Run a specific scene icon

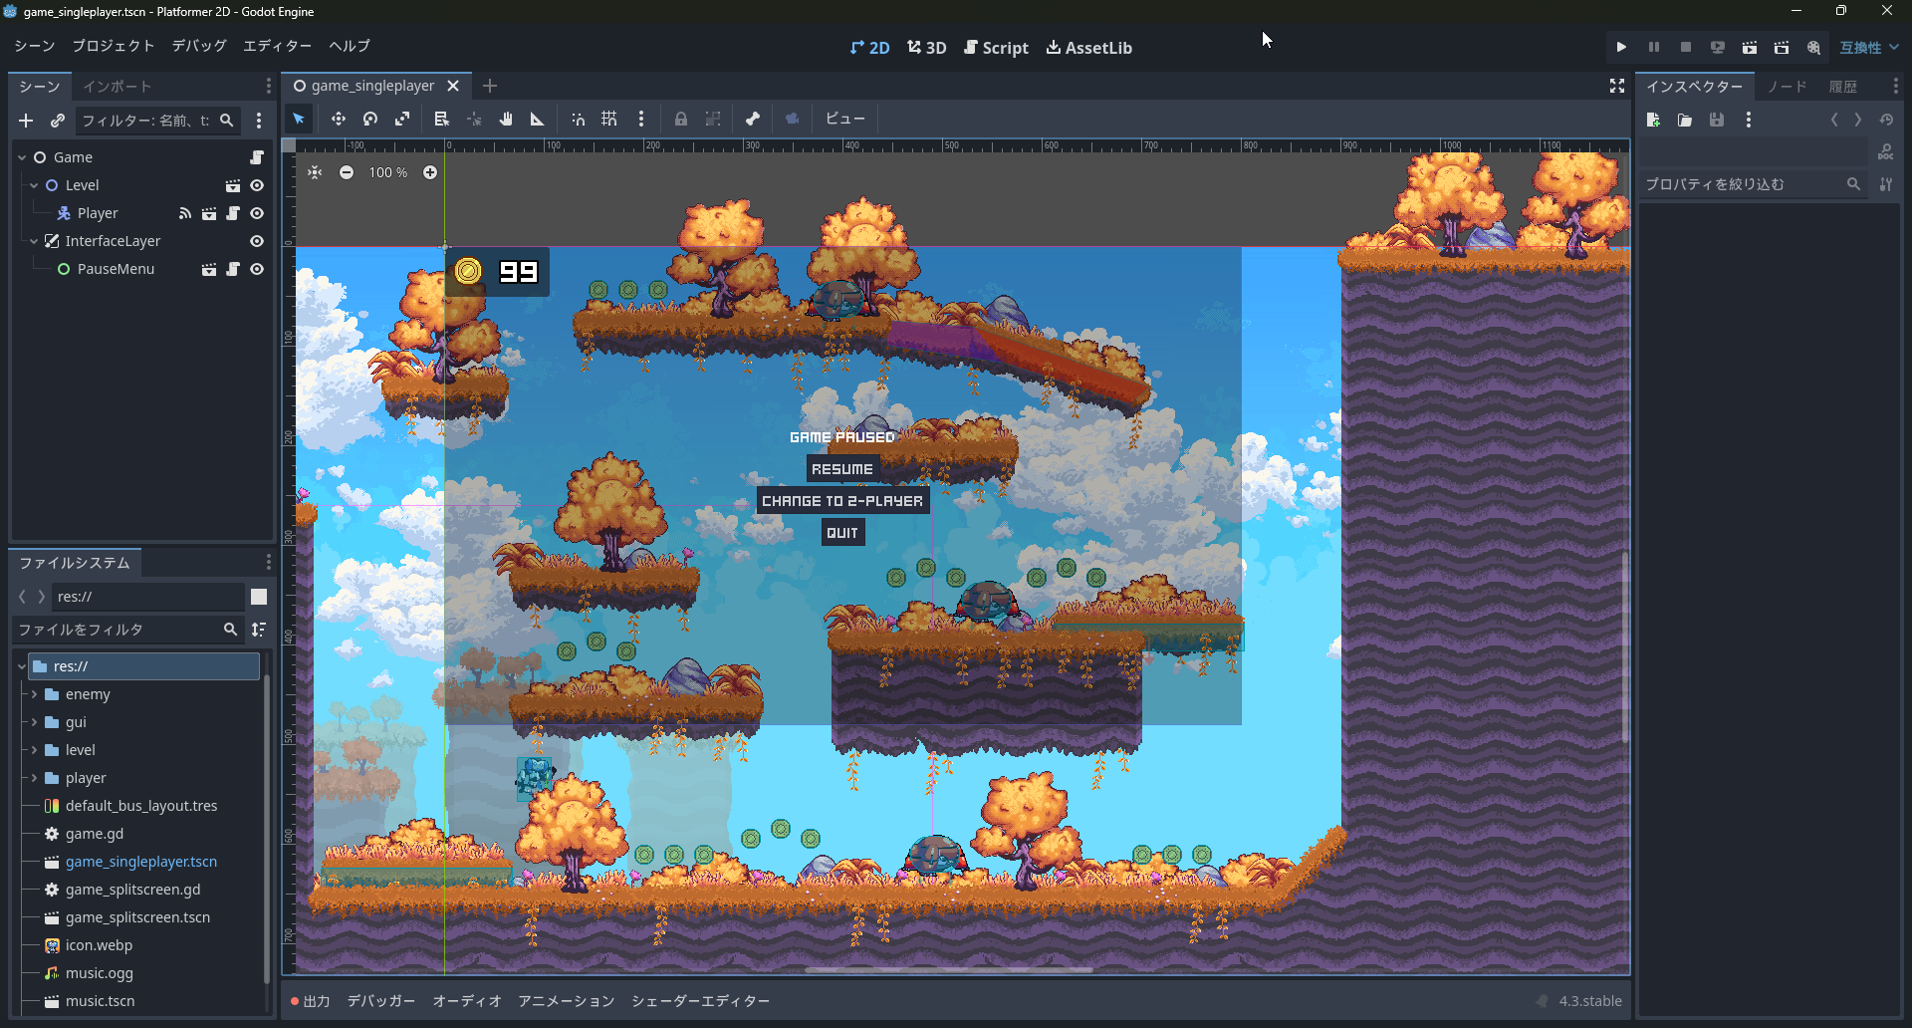[x=1782, y=47]
